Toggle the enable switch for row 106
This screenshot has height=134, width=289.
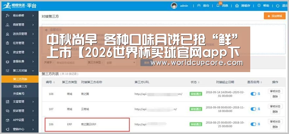tap(254, 124)
